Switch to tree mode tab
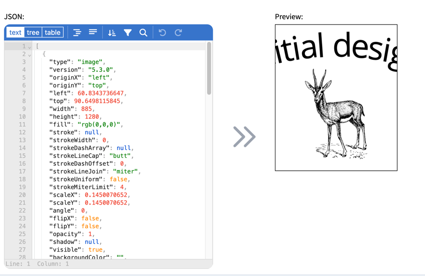The width and height of the screenshot is (425, 276). (x=33, y=32)
